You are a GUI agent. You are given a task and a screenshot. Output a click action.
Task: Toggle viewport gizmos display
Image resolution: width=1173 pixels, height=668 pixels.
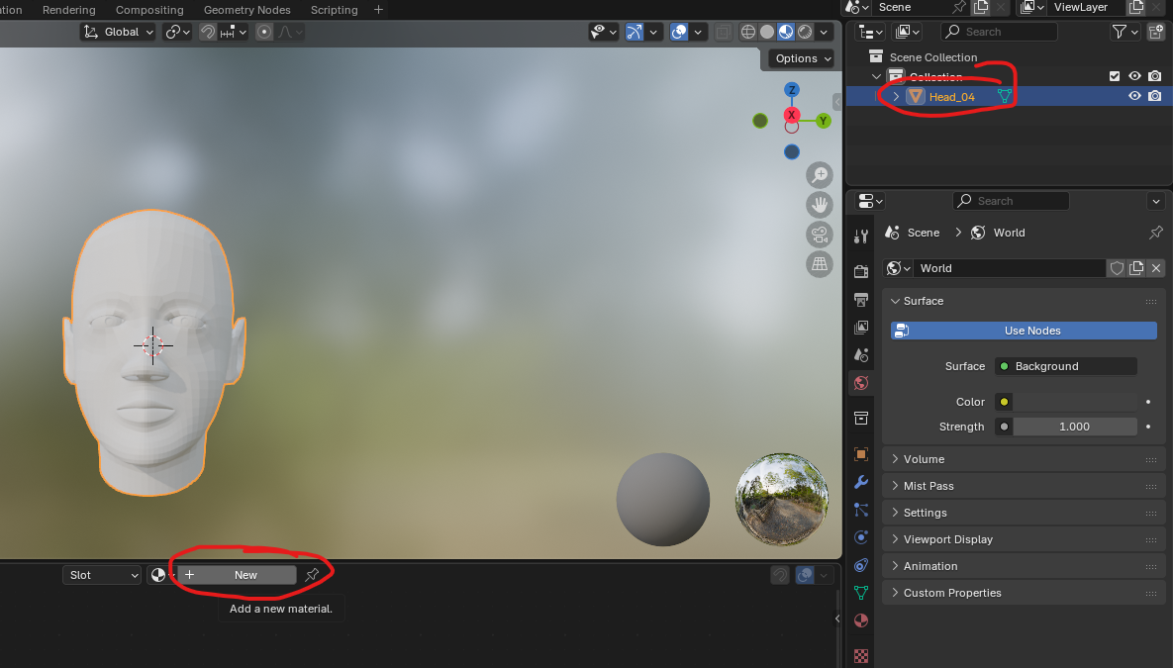click(x=635, y=33)
